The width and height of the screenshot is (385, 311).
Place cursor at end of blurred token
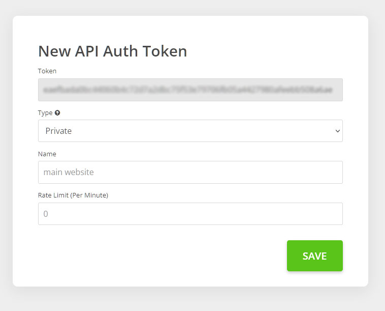coord(333,90)
